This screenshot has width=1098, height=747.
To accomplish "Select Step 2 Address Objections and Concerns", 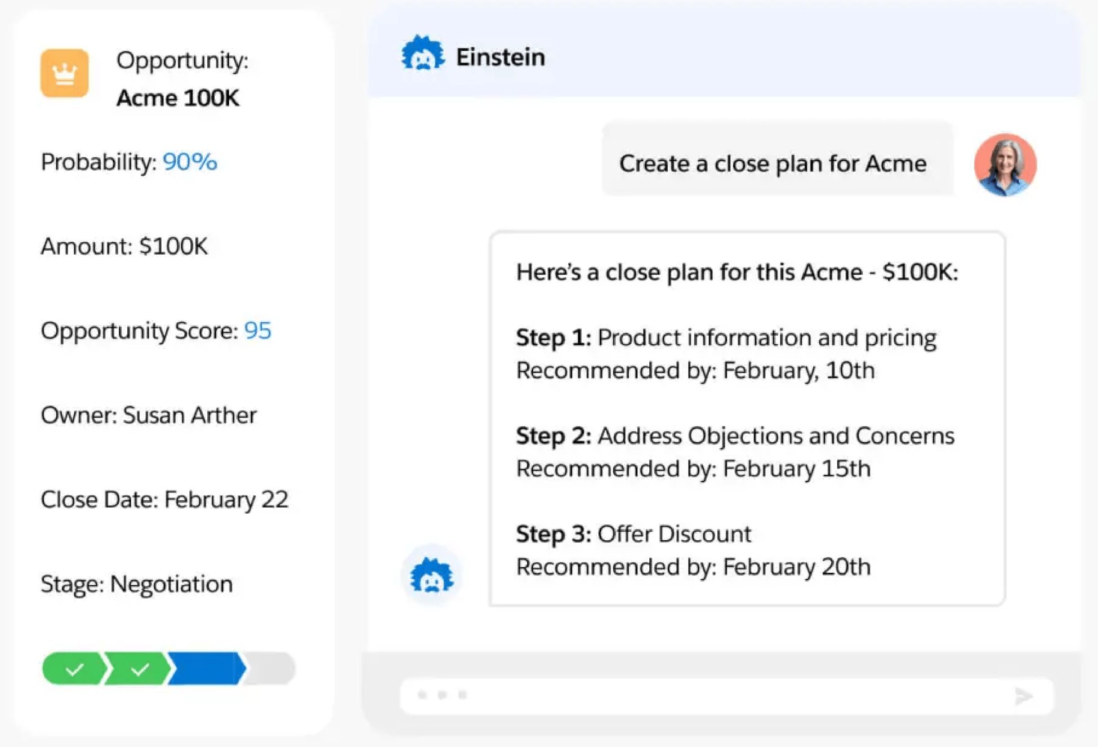I will click(x=735, y=436).
